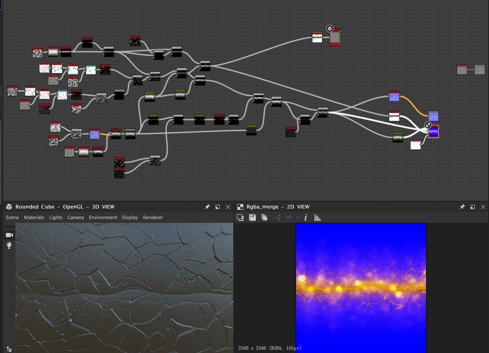This screenshot has height=353, width=489.
Task: Click the light bulb icon in 3D view
Action: coord(9,246)
